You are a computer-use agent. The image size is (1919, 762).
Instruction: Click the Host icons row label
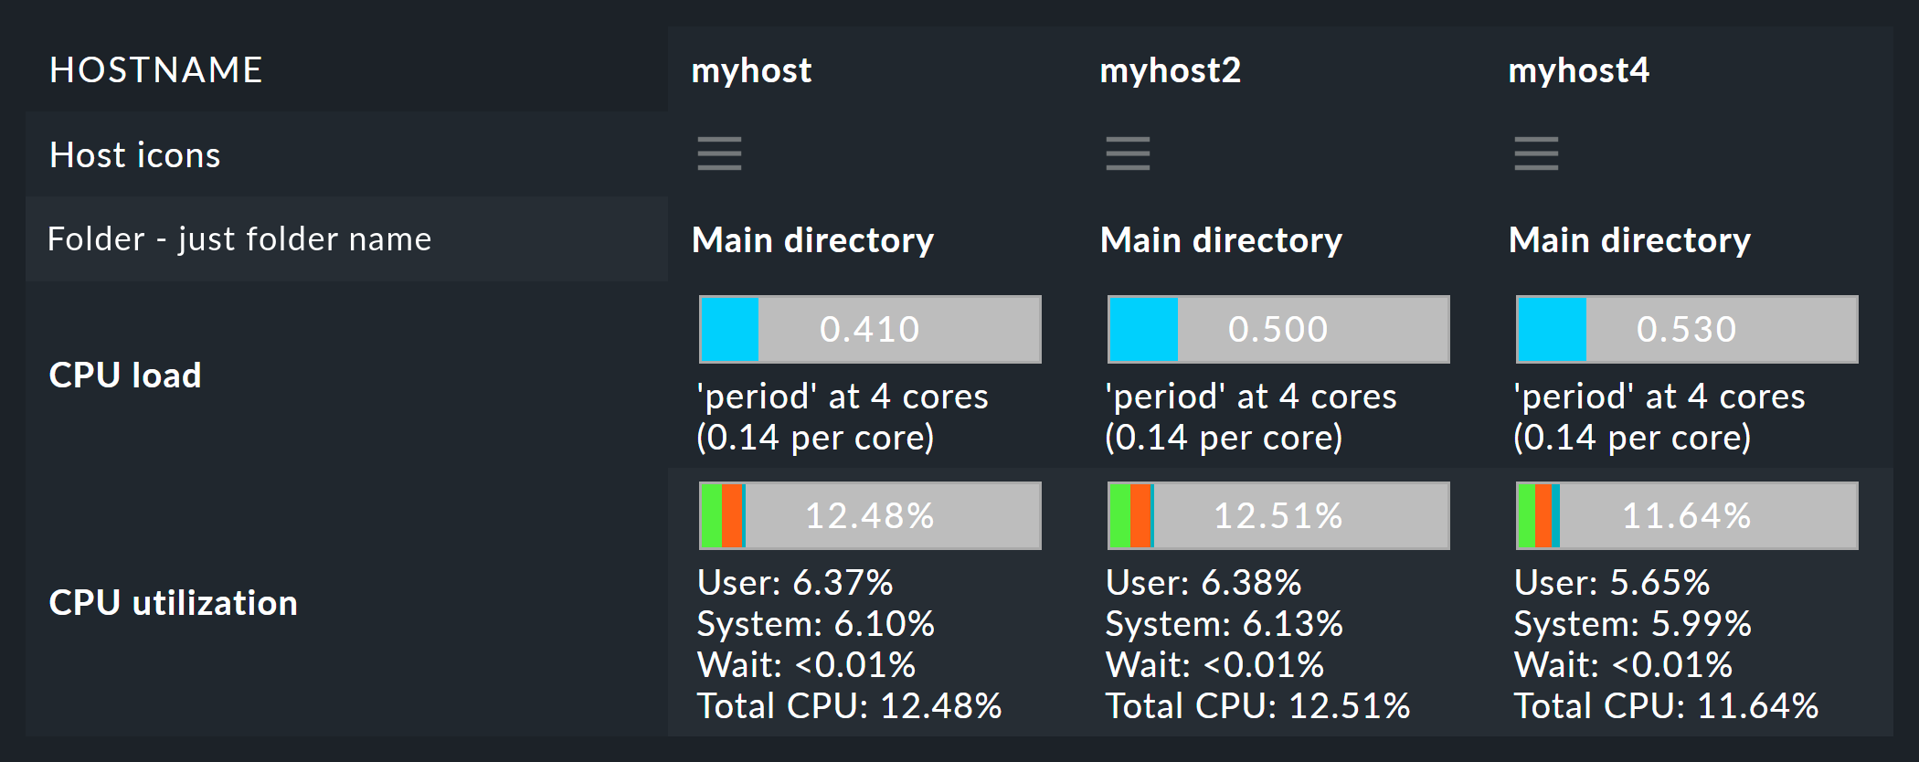135,155
